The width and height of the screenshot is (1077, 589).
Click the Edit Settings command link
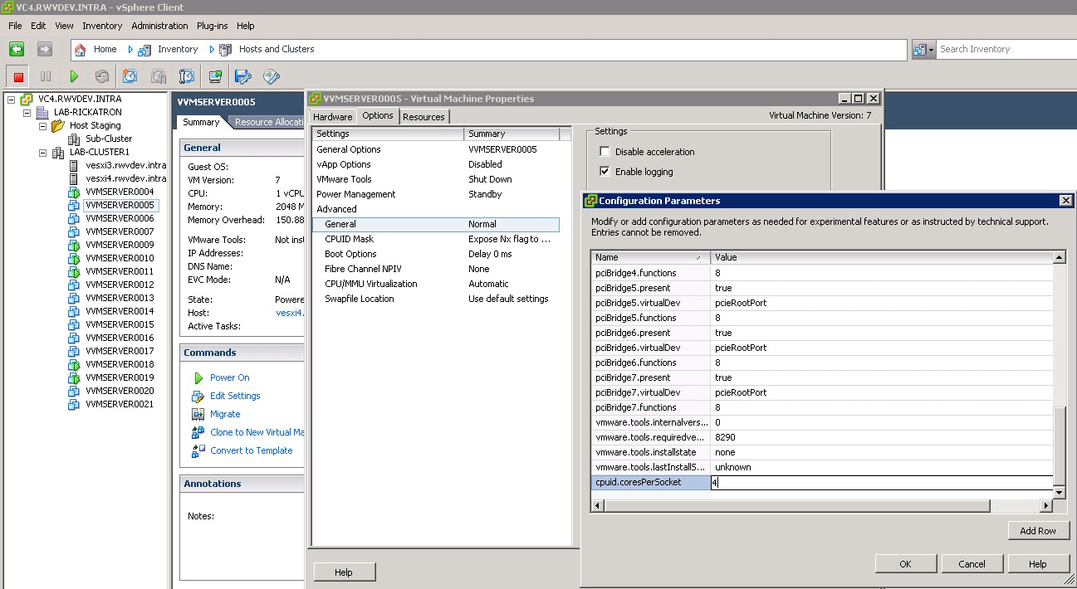coord(235,396)
